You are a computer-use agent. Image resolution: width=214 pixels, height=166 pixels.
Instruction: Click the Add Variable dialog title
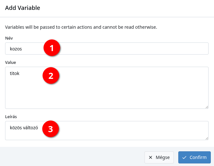(x=23, y=8)
